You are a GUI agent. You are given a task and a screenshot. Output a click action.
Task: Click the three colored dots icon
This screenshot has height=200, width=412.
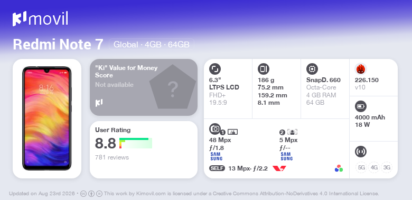(x=339, y=168)
